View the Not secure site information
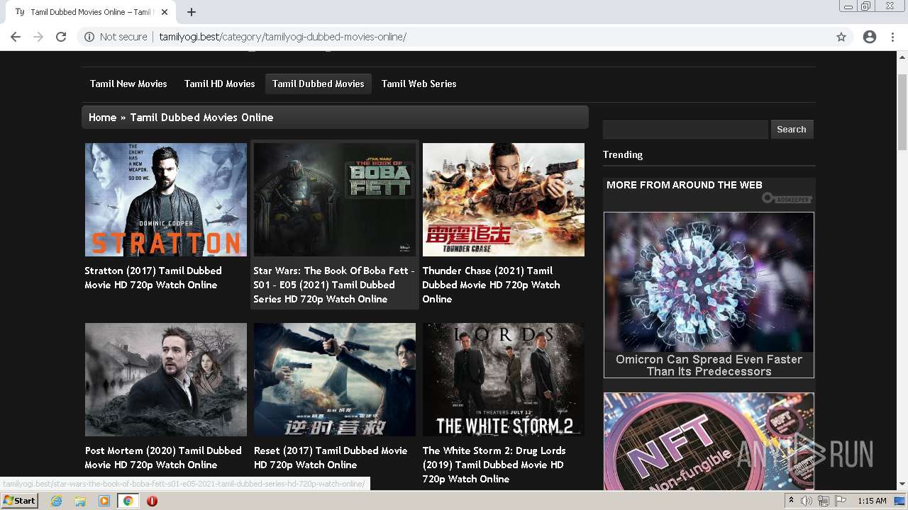Viewport: 908px width, 510px height. (116, 37)
